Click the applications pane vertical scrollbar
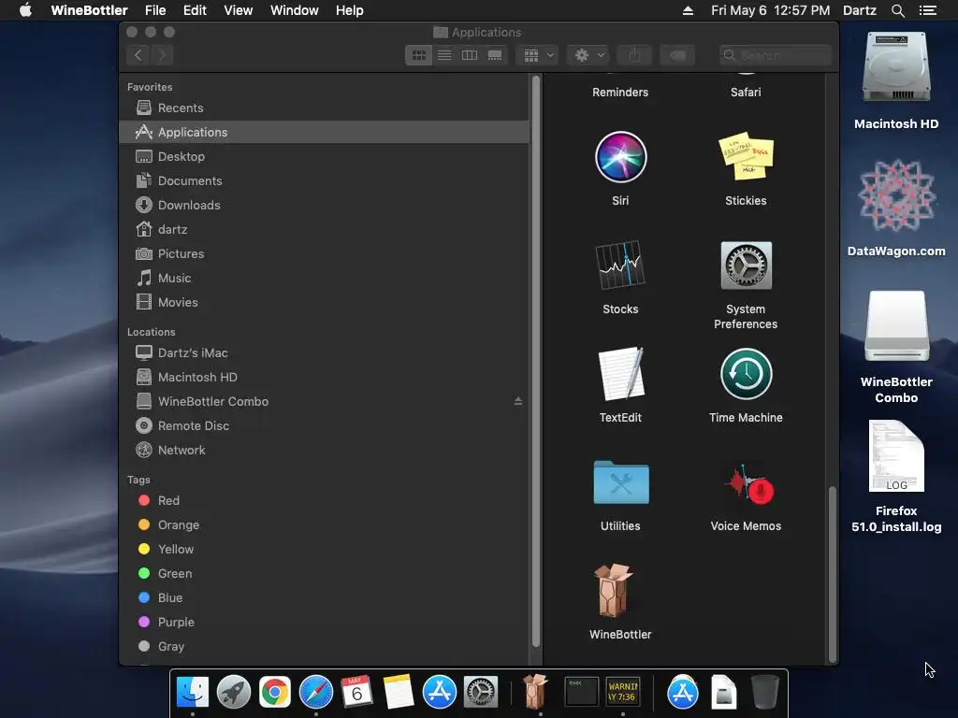This screenshot has width=958, height=718. click(x=832, y=574)
